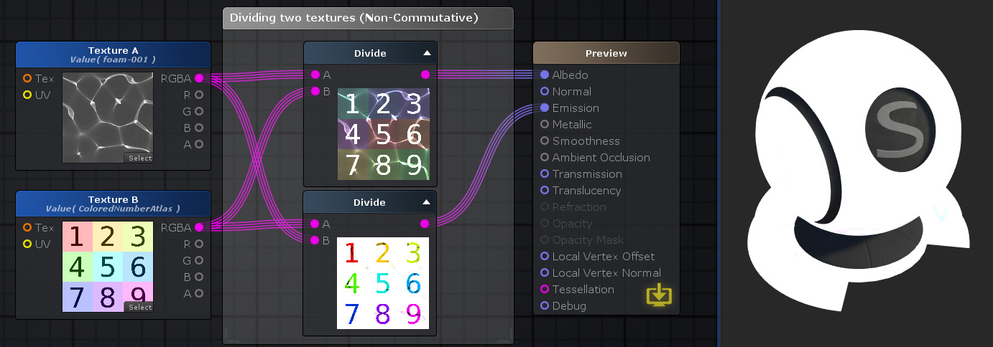This screenshot has height=347, width=993.
Task: Toggle the R channel output of Texture A
Action: point(199,95)
